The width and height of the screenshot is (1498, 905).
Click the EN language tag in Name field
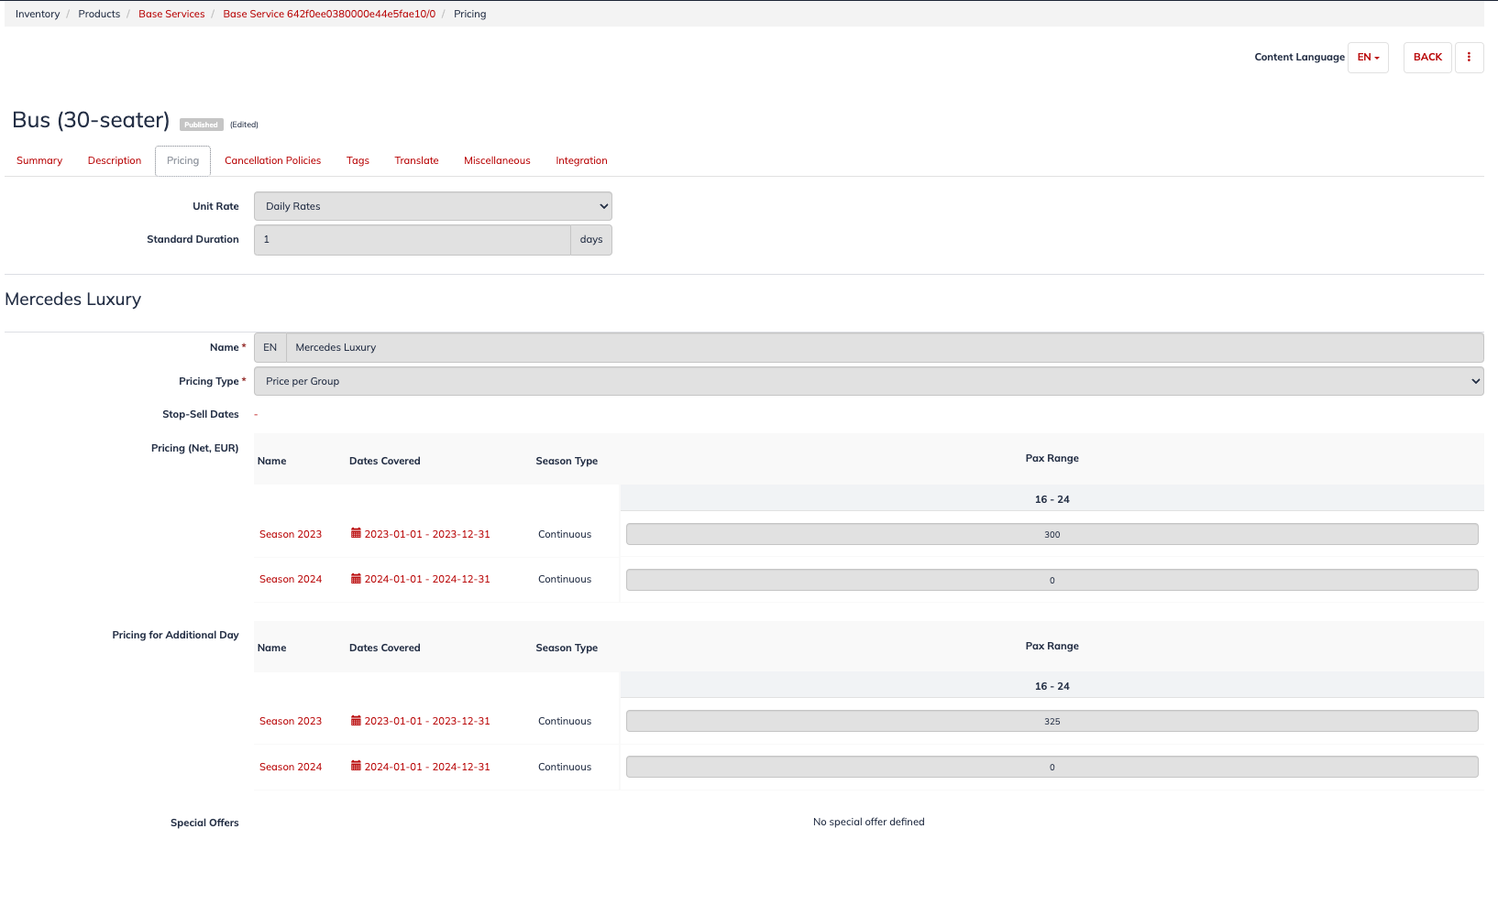click(270, 347)
